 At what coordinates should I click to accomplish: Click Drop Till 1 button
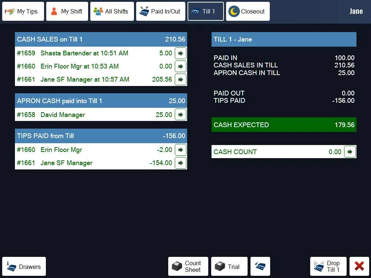pyautogui.click(x=328, y=267)
